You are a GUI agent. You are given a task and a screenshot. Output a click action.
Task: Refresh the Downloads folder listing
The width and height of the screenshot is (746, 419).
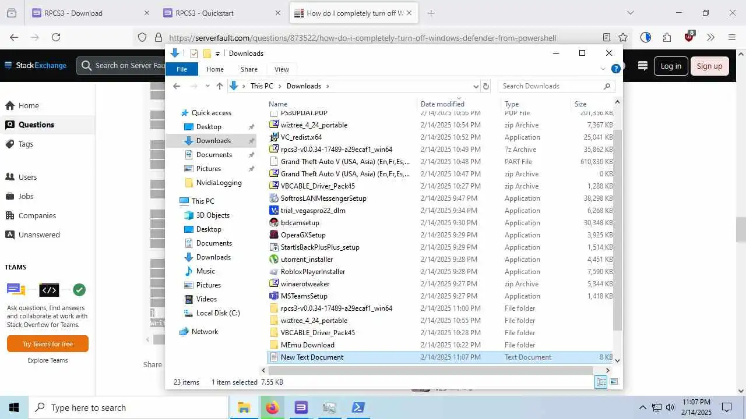click(x=486, y=86)
